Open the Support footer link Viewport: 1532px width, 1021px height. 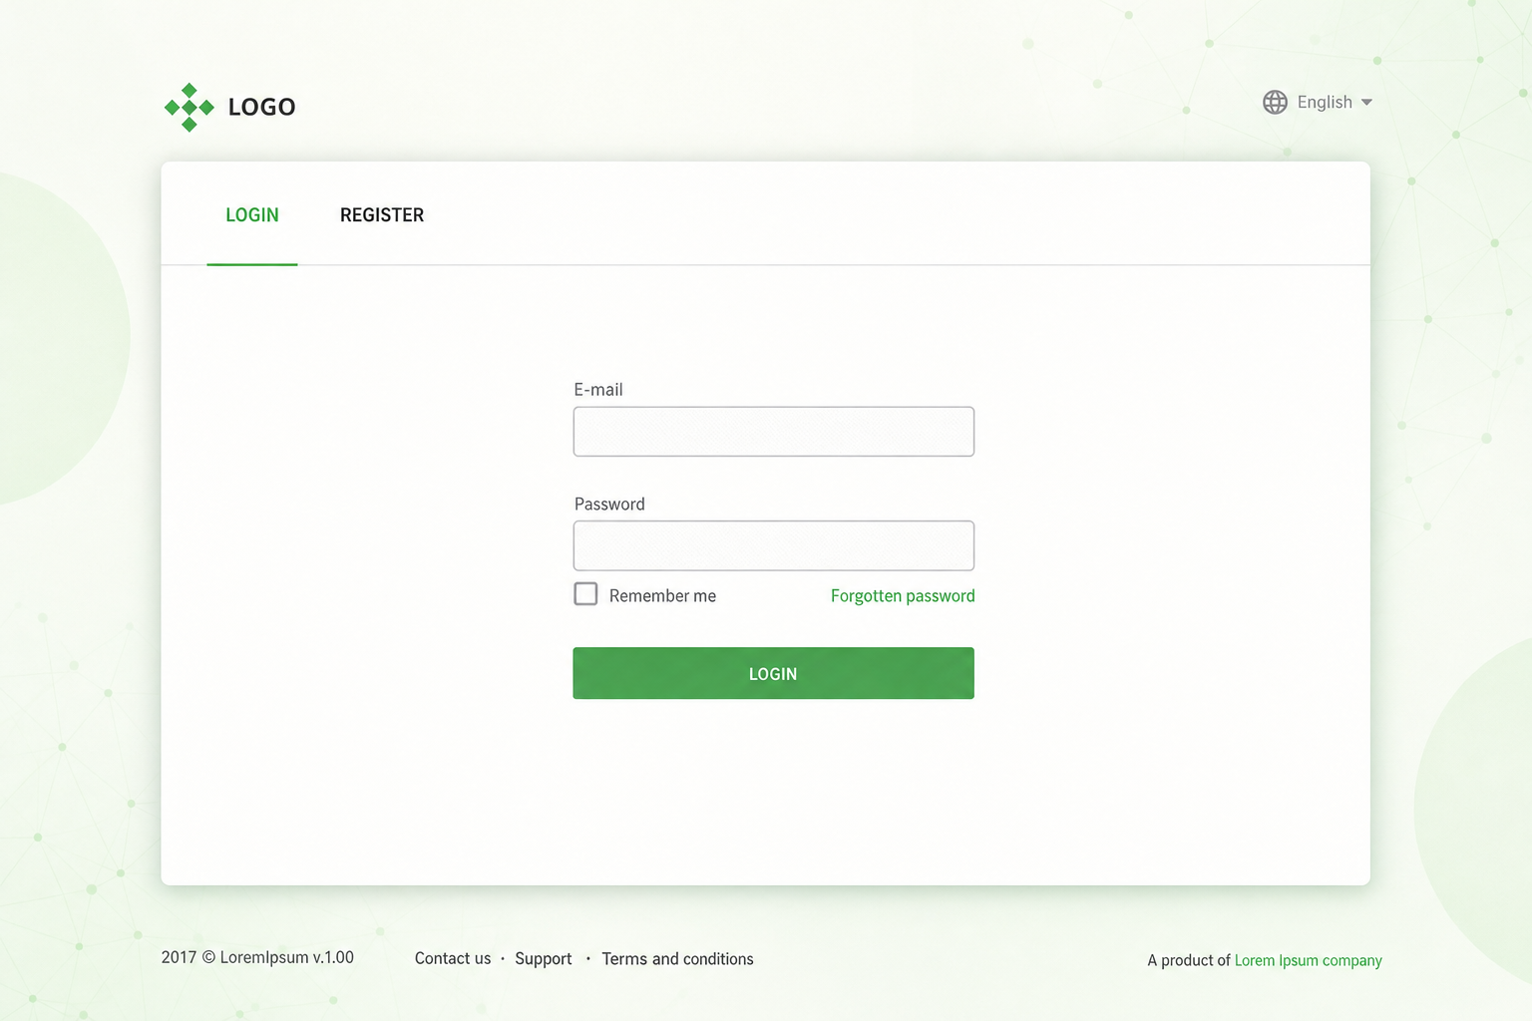click(x=544, y=958)
